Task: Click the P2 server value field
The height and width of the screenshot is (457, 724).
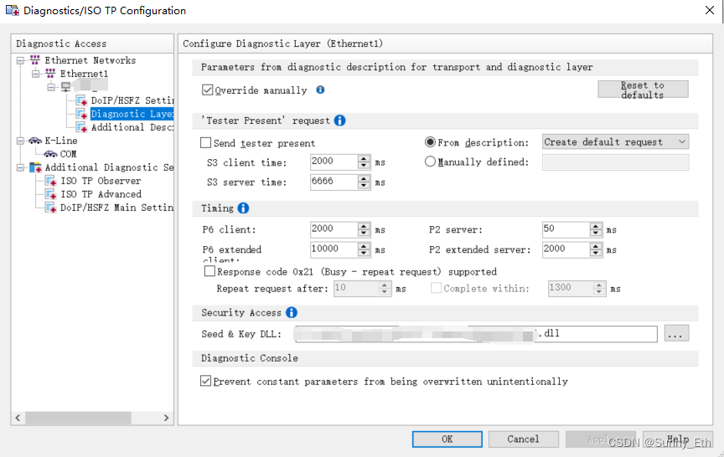Action: click(x=566, y=229)
